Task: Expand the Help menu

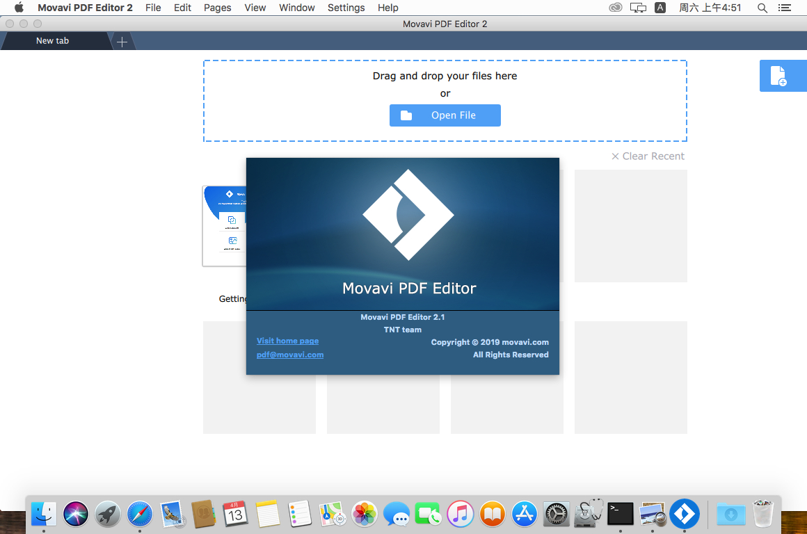Action: [388, 8]
